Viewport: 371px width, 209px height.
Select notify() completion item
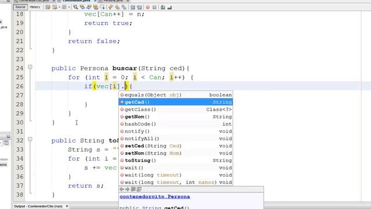pyautogui.click(x=176, y=131)
